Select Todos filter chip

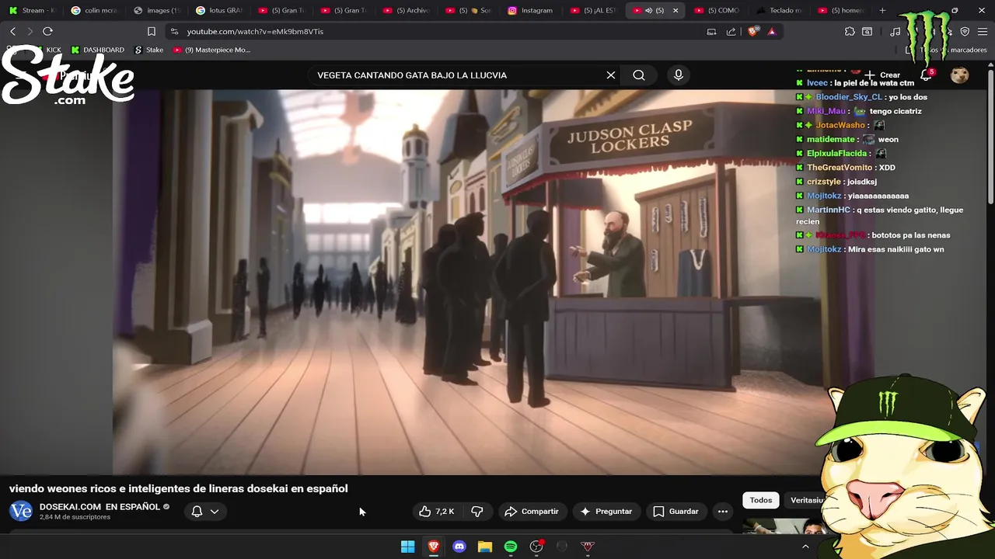pos(761,500)
